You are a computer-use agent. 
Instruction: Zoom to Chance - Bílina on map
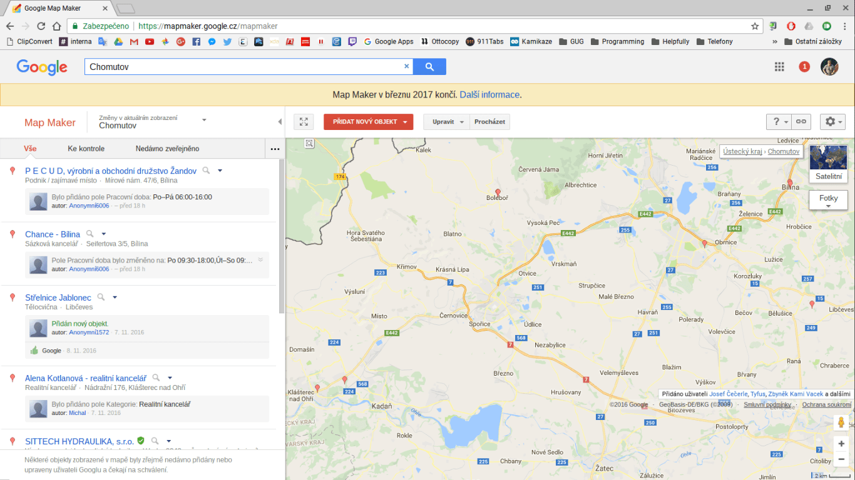pos(90,234)
